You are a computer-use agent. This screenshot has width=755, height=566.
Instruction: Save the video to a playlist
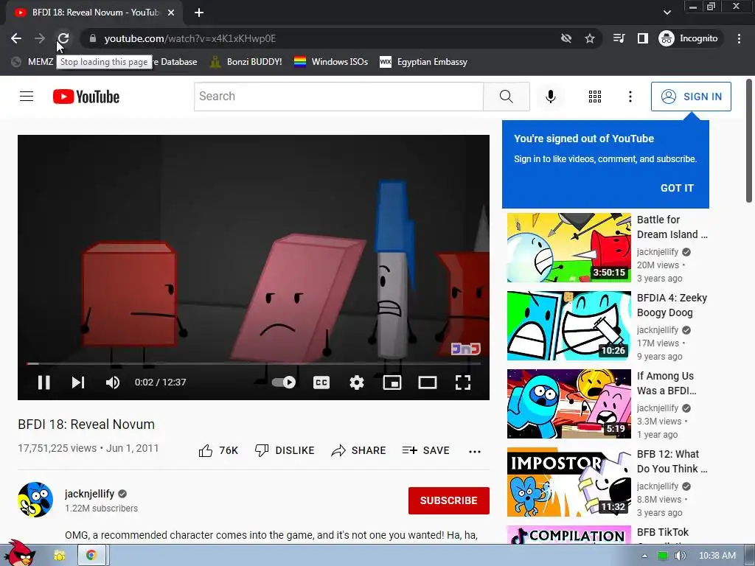(425, 450)
